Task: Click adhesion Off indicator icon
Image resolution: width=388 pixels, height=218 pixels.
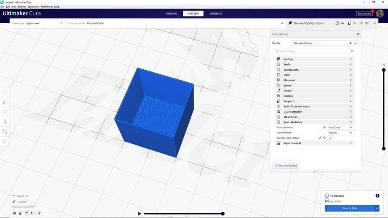Action: (362, 23)
